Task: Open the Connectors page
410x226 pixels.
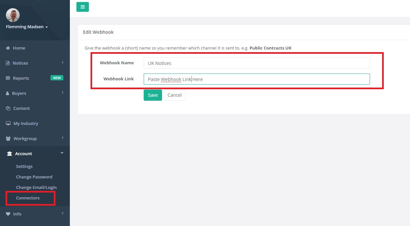Action: (x=28, y=198)
